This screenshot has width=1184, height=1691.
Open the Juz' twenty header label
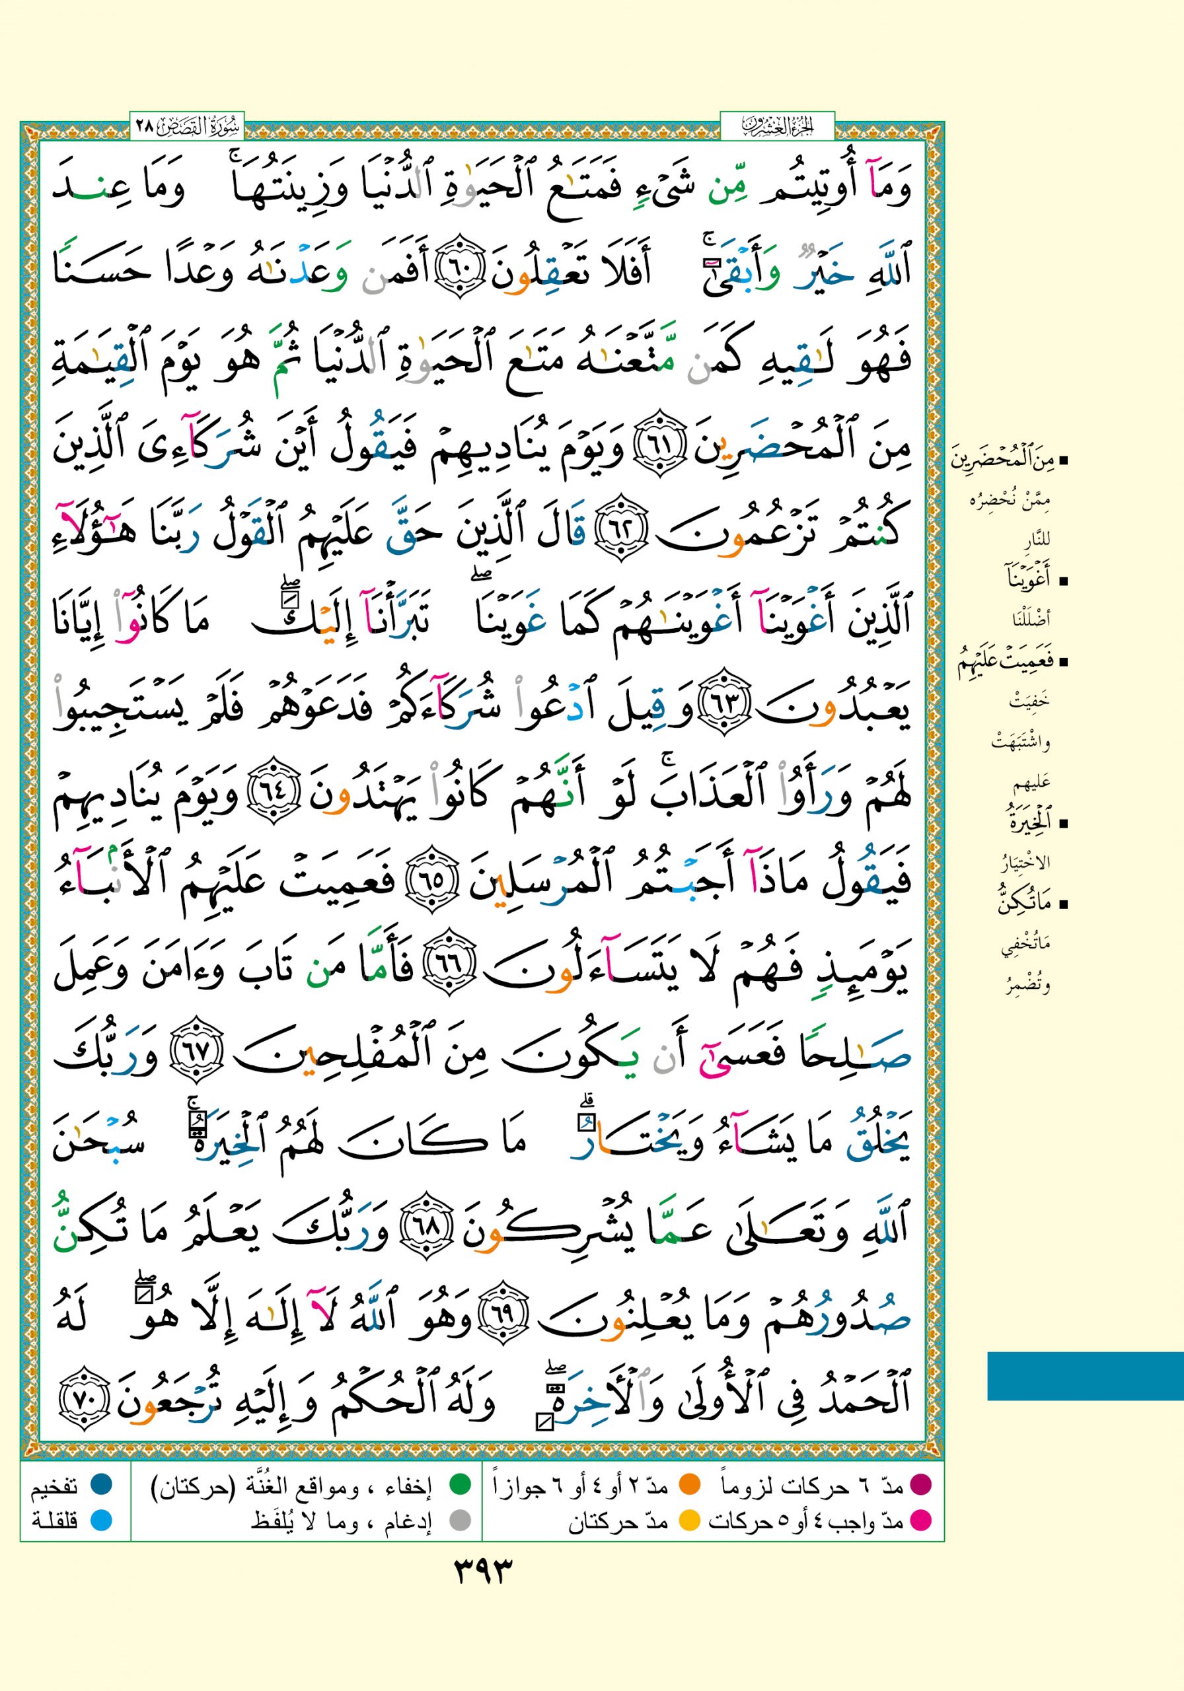click(776, 127)
